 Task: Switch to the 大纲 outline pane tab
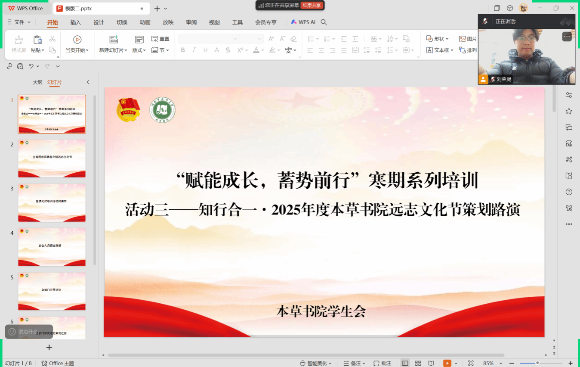click(37, 82)
